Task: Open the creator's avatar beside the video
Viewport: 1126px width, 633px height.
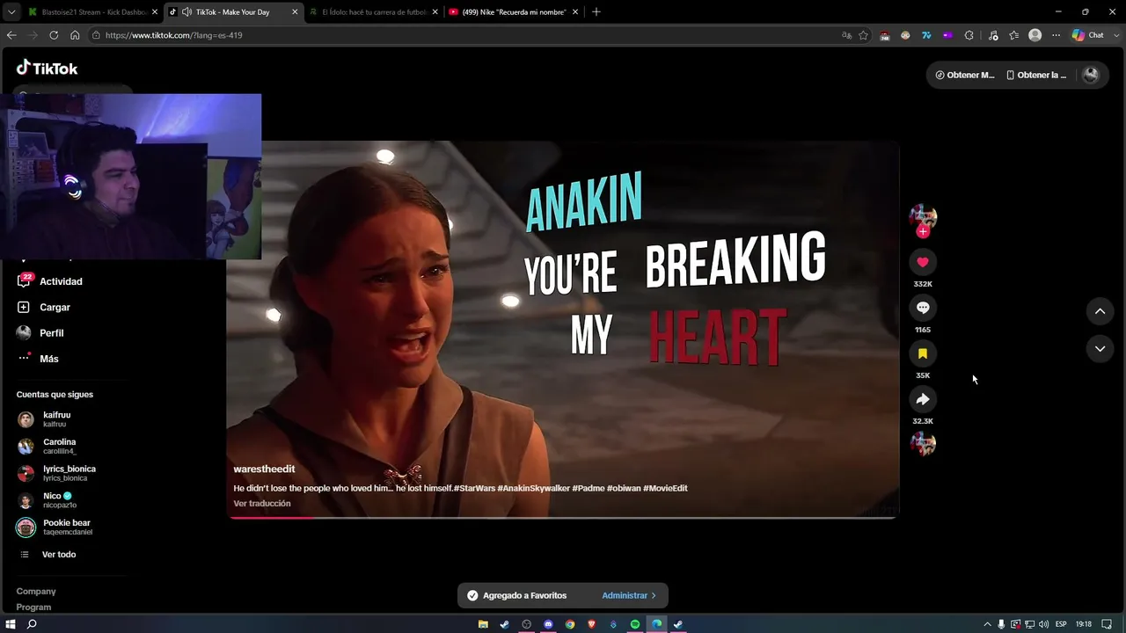Action: (x=923, y=215)
